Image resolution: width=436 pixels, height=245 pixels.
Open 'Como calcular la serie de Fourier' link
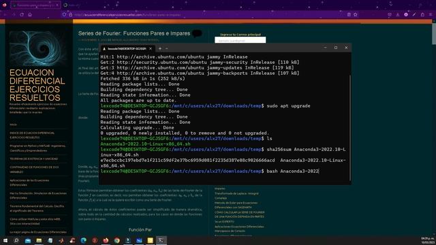coord(239,214)
